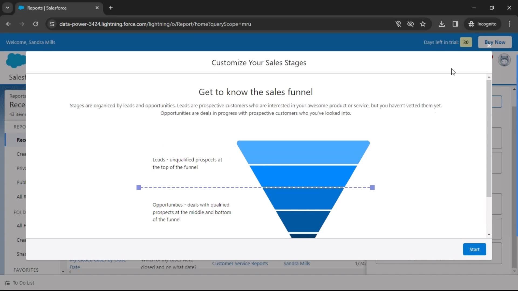Click the days left in trial badge
Image resolution: width=518 pixels, height=291 pixels.
coord(466,42)
